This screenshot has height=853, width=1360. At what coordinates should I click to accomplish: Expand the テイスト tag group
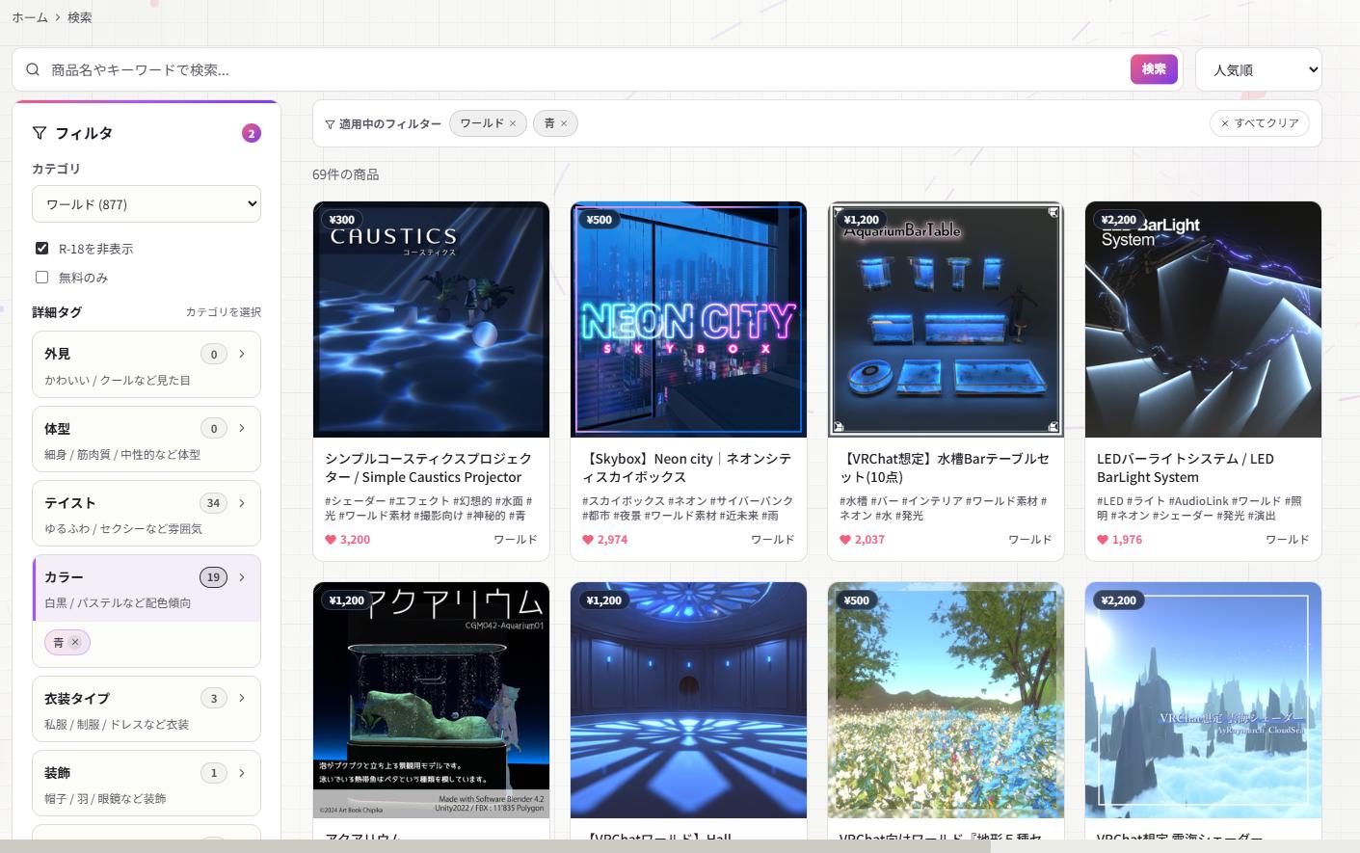coord(147,513)
